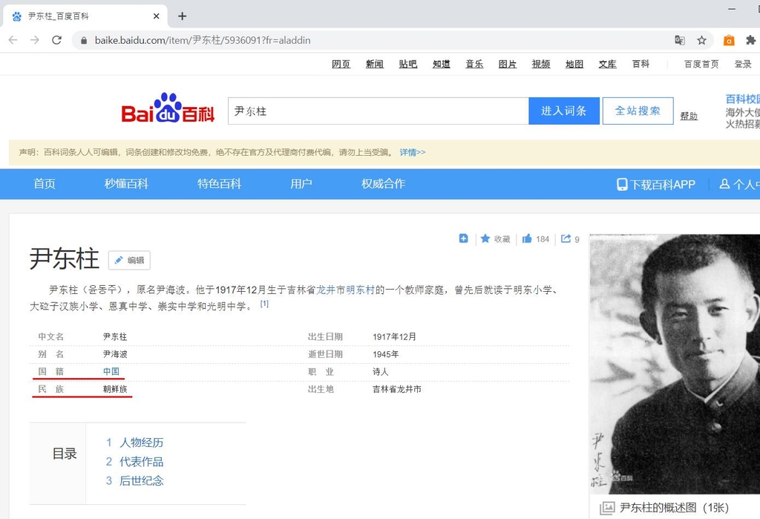Click the browser reload page icon
This screenshot has width=760, height=519.
[x=56, y=40]
